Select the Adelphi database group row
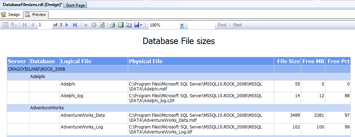The height and width of the screenshot is (137, 355). (x=179, y=77)
